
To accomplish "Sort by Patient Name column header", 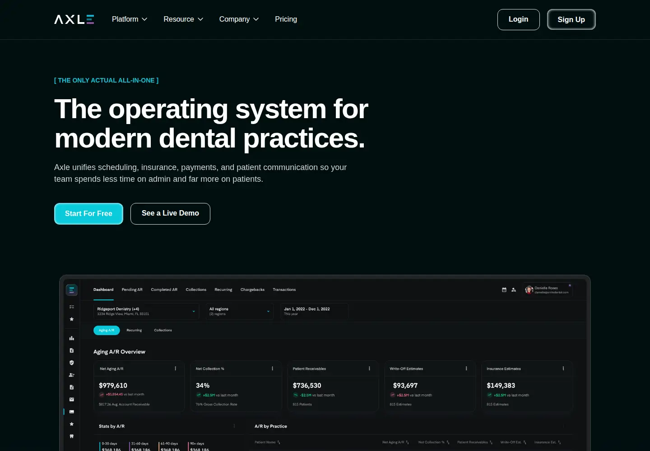I will point(267,442).
